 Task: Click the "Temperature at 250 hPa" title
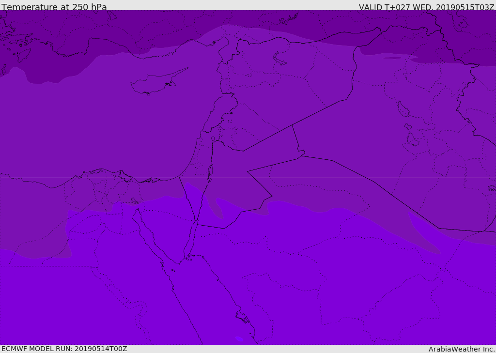tap(54, 7)
